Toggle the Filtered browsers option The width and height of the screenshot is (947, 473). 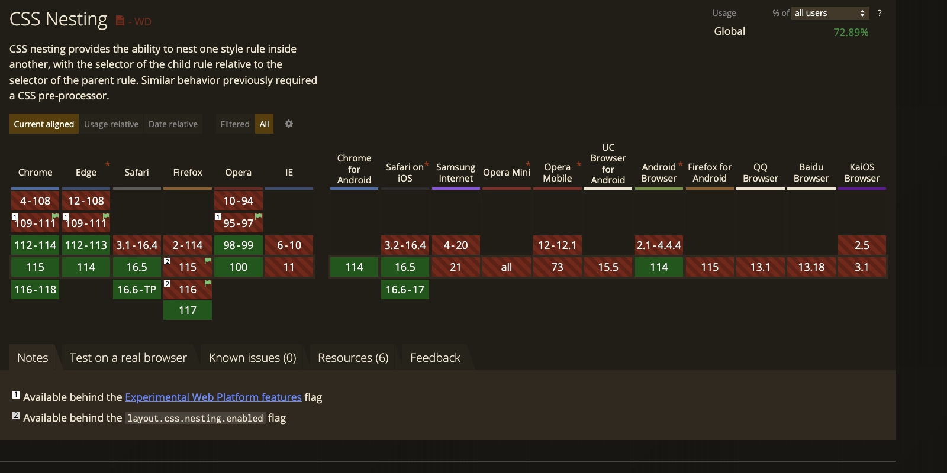coord(235,124)
